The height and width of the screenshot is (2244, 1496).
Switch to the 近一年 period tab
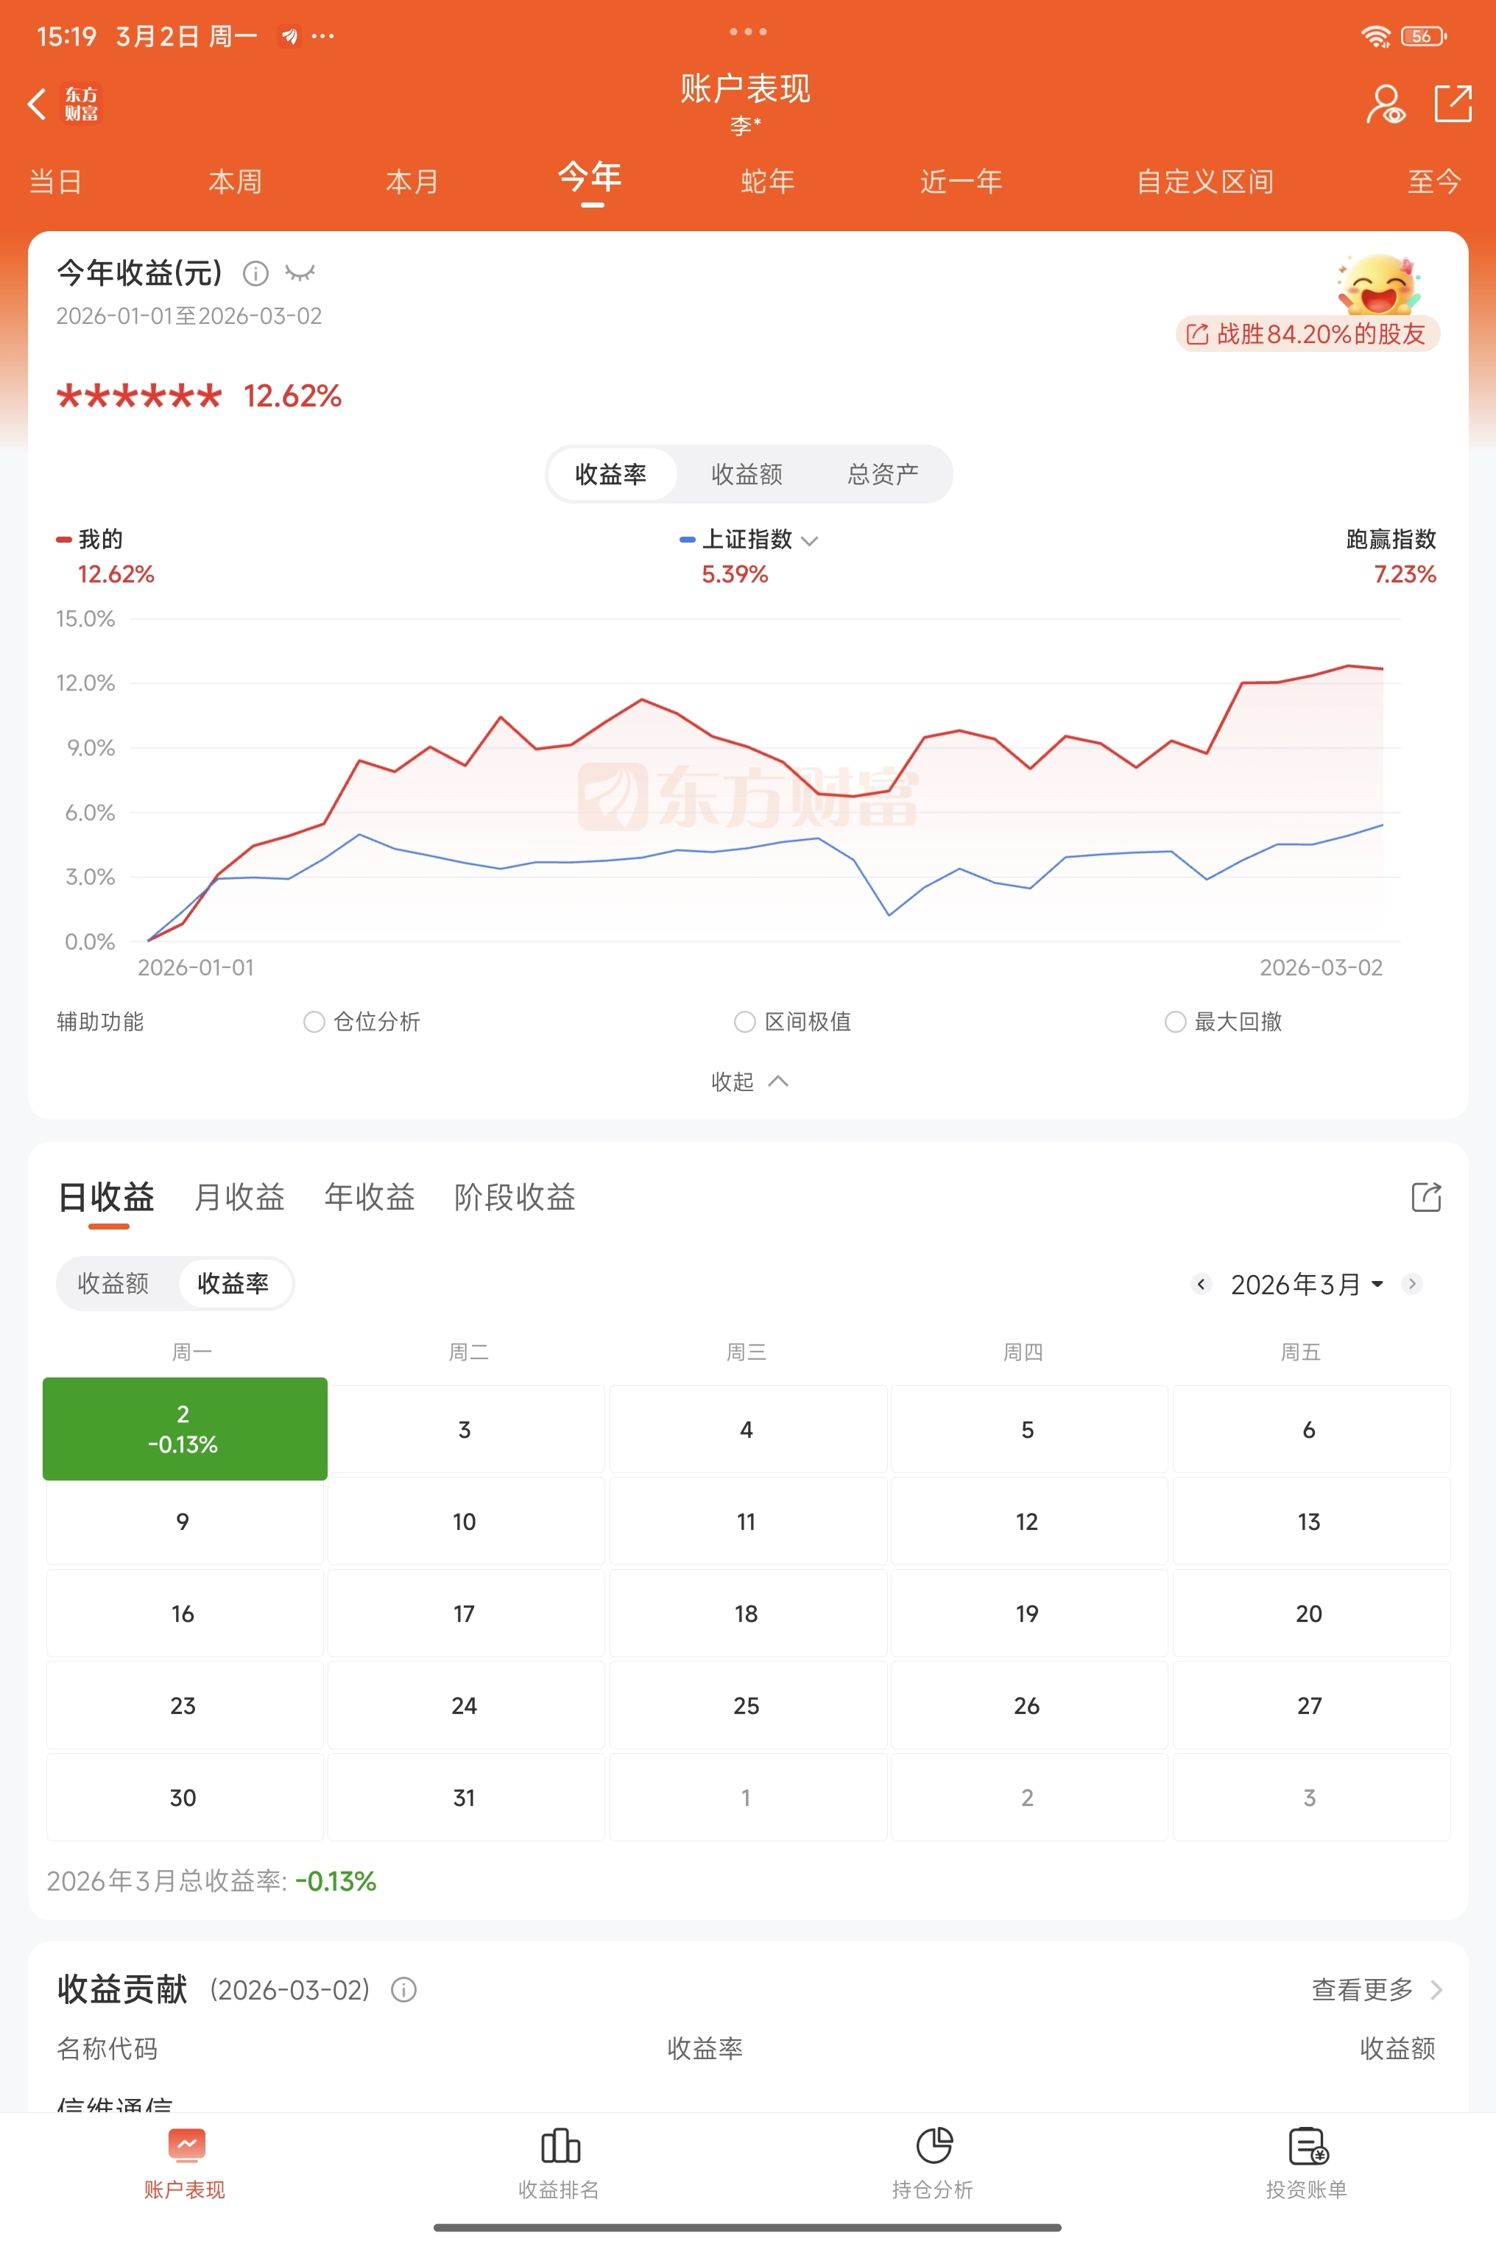tap(960, 181)
